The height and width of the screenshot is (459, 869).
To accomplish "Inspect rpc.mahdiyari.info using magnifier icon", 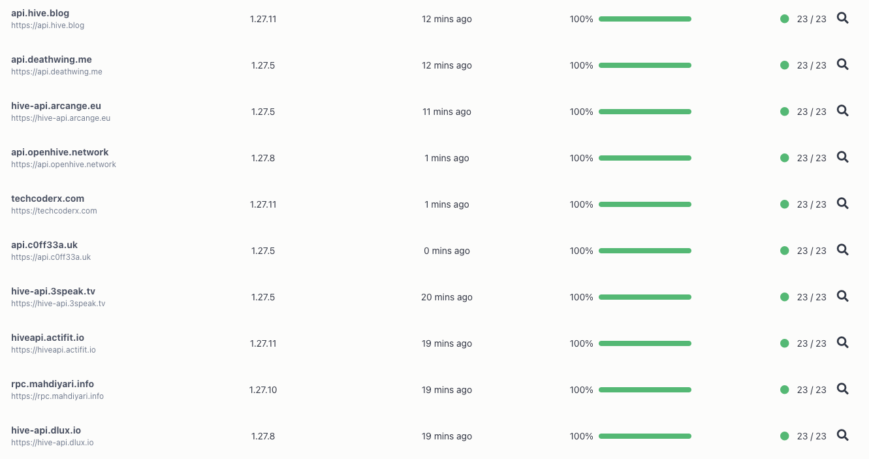I will (843, 389).
